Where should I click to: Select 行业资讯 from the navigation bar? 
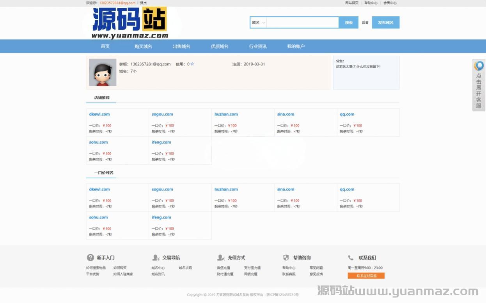(x=258, y=46)
